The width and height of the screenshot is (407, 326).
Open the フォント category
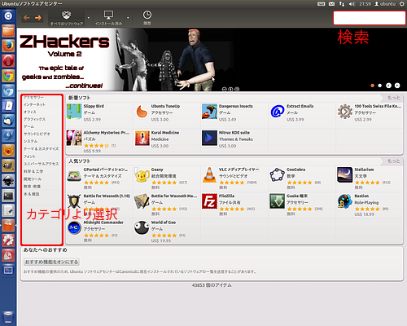click(x=29, y=156)
